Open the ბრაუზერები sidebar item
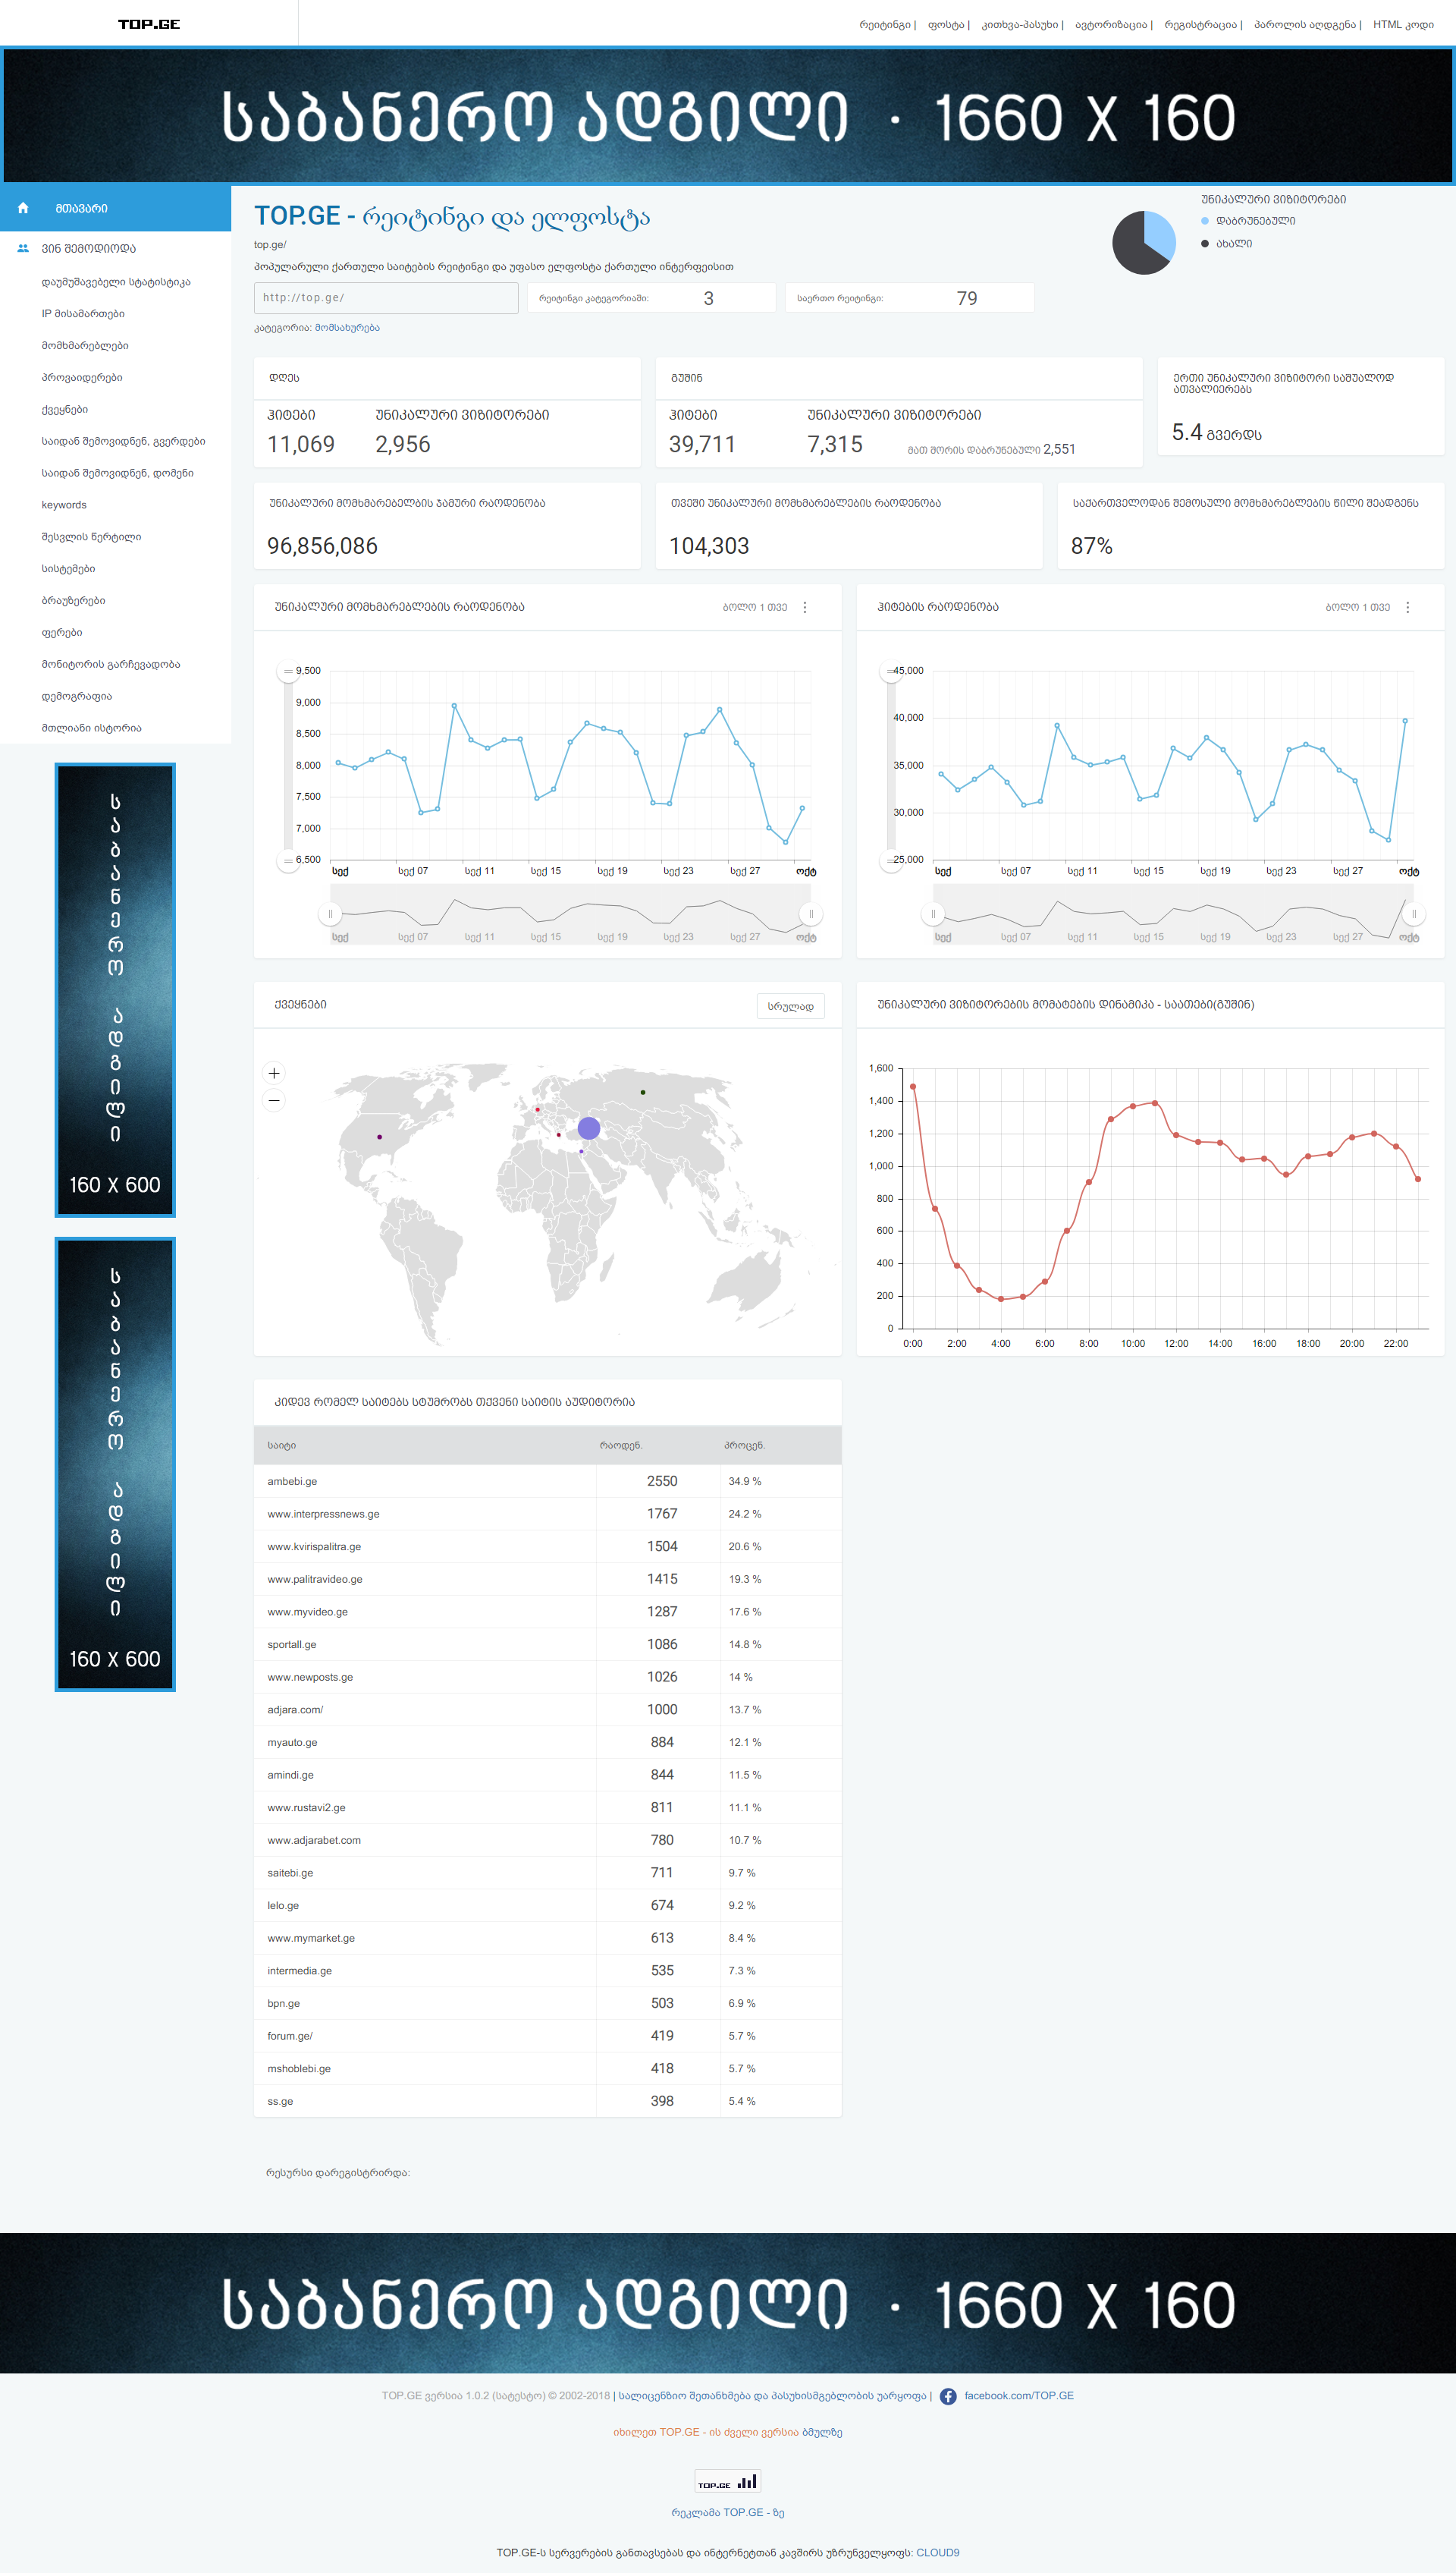 (x=73, y=600)
